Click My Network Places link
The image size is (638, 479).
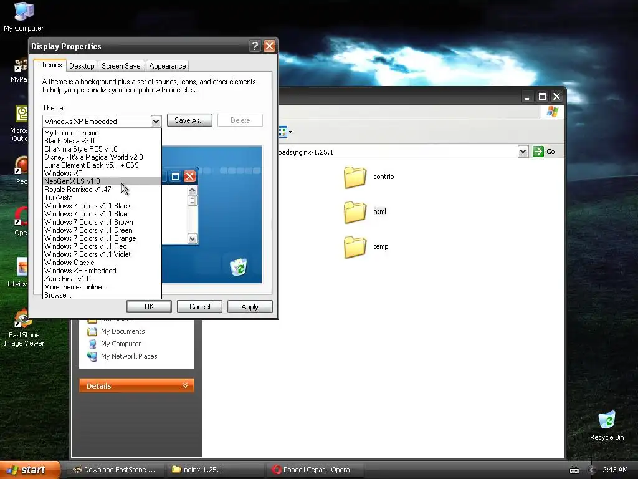point(129,356)
